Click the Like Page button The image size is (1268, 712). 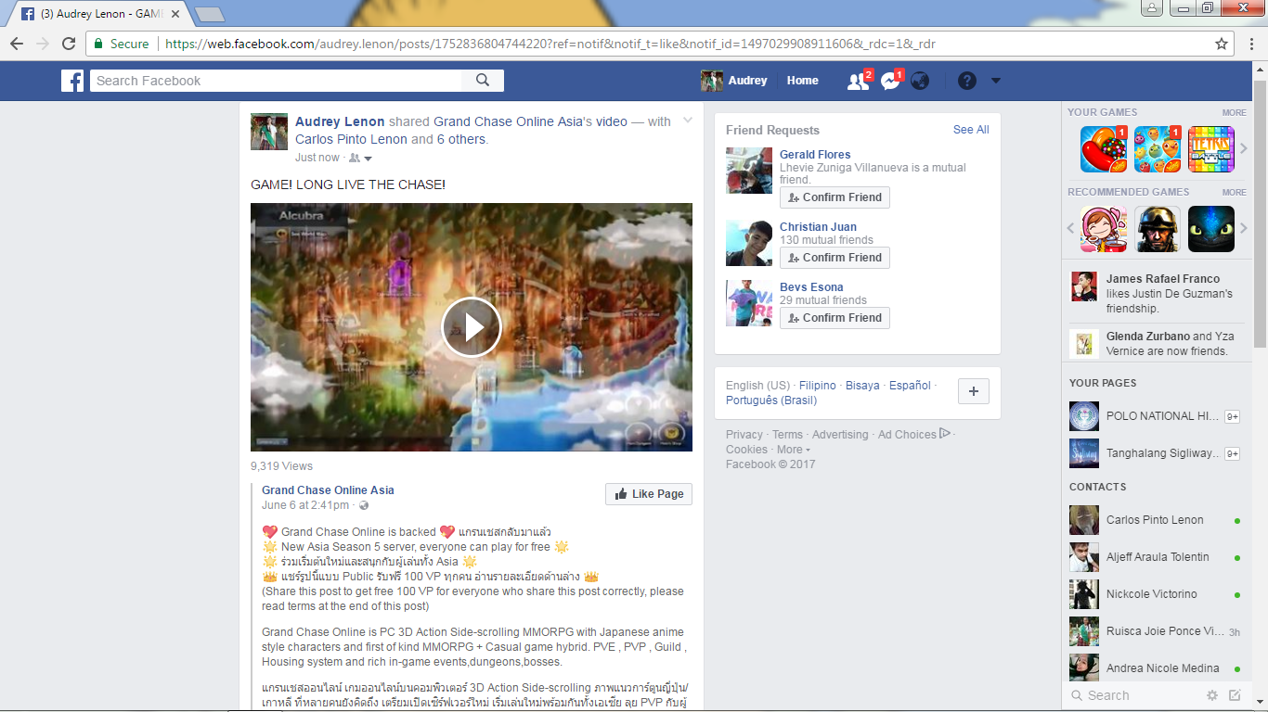[649, 494]
